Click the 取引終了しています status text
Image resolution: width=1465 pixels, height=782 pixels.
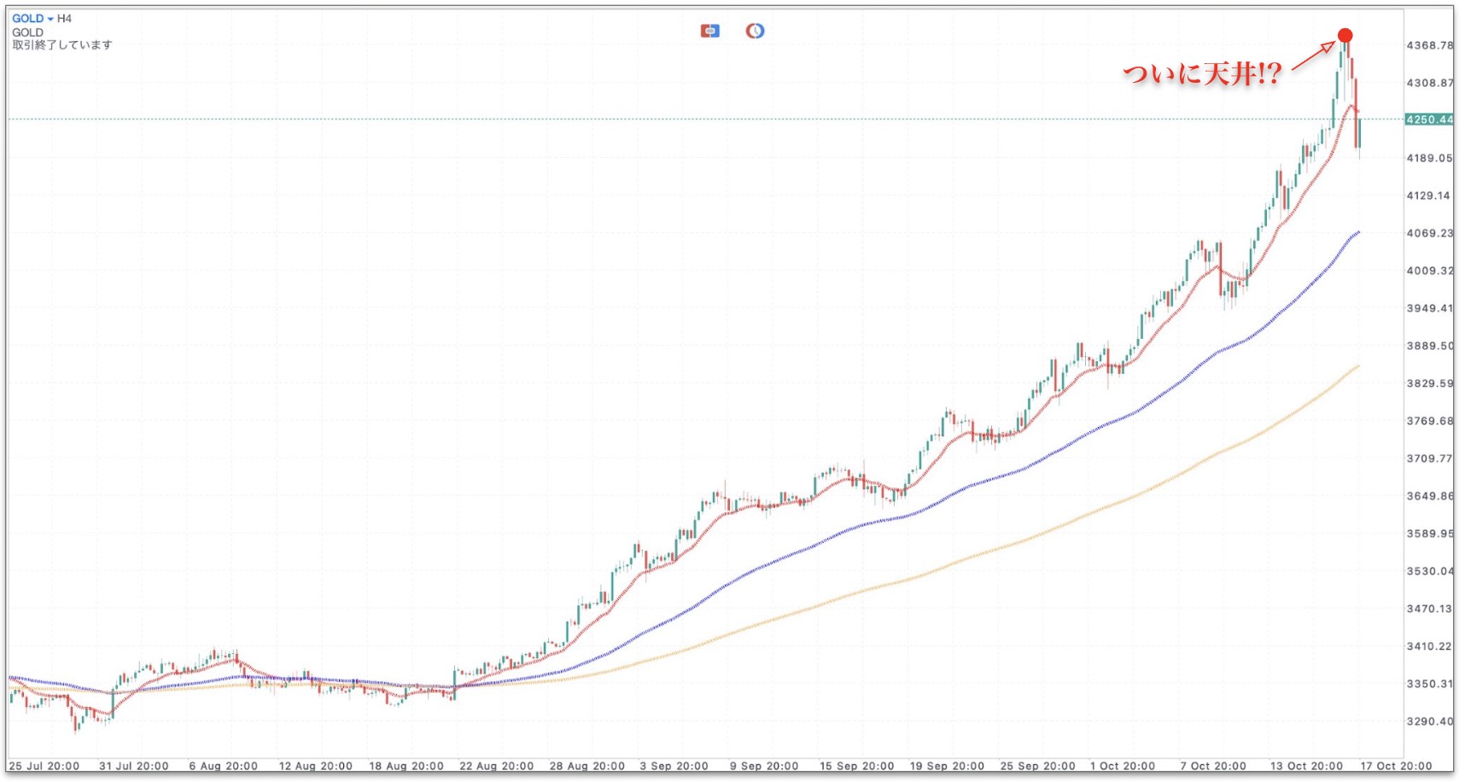[x=61, y=45]
